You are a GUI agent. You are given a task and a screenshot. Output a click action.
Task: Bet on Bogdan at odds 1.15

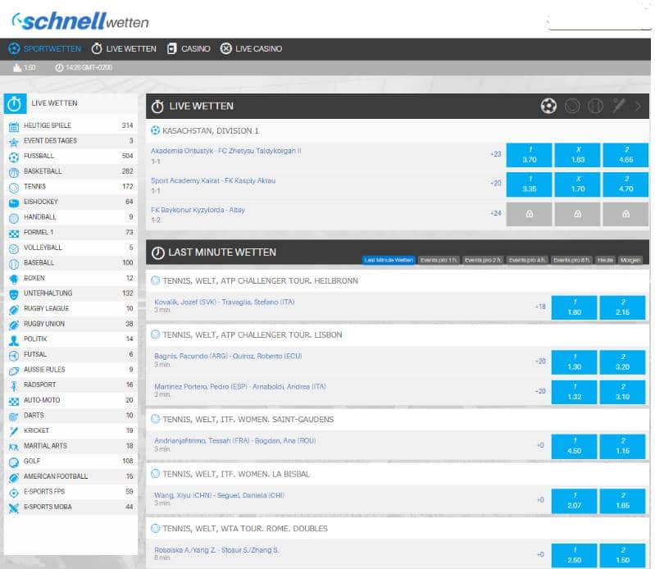[622, 447]
